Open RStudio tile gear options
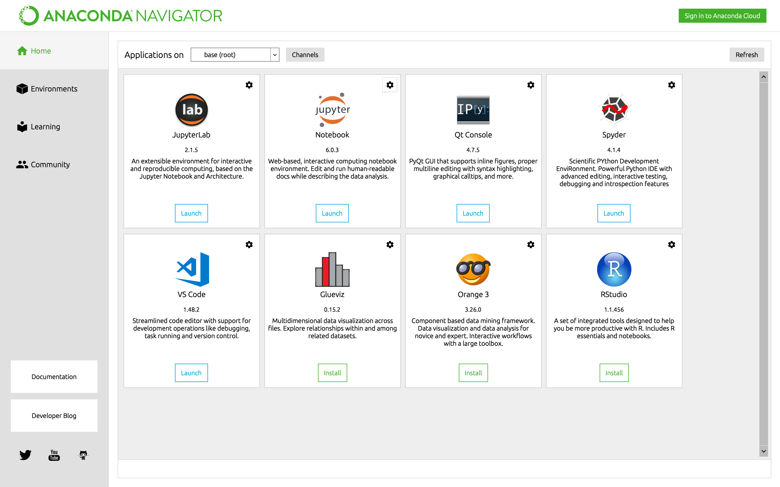Screen dimensions: 780x487 click(x=671, y=245)
